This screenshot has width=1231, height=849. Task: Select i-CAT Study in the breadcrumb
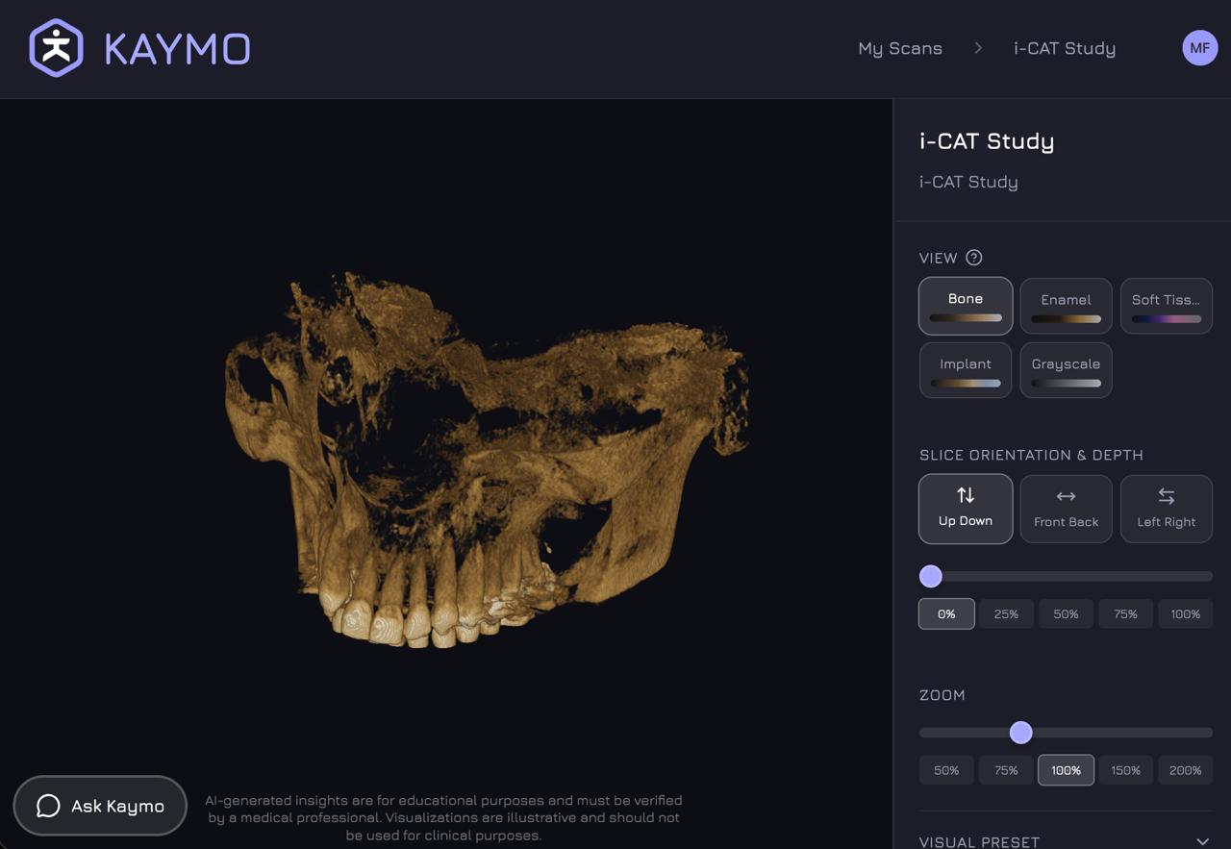pyautogui.click(x=1064, y=48)
